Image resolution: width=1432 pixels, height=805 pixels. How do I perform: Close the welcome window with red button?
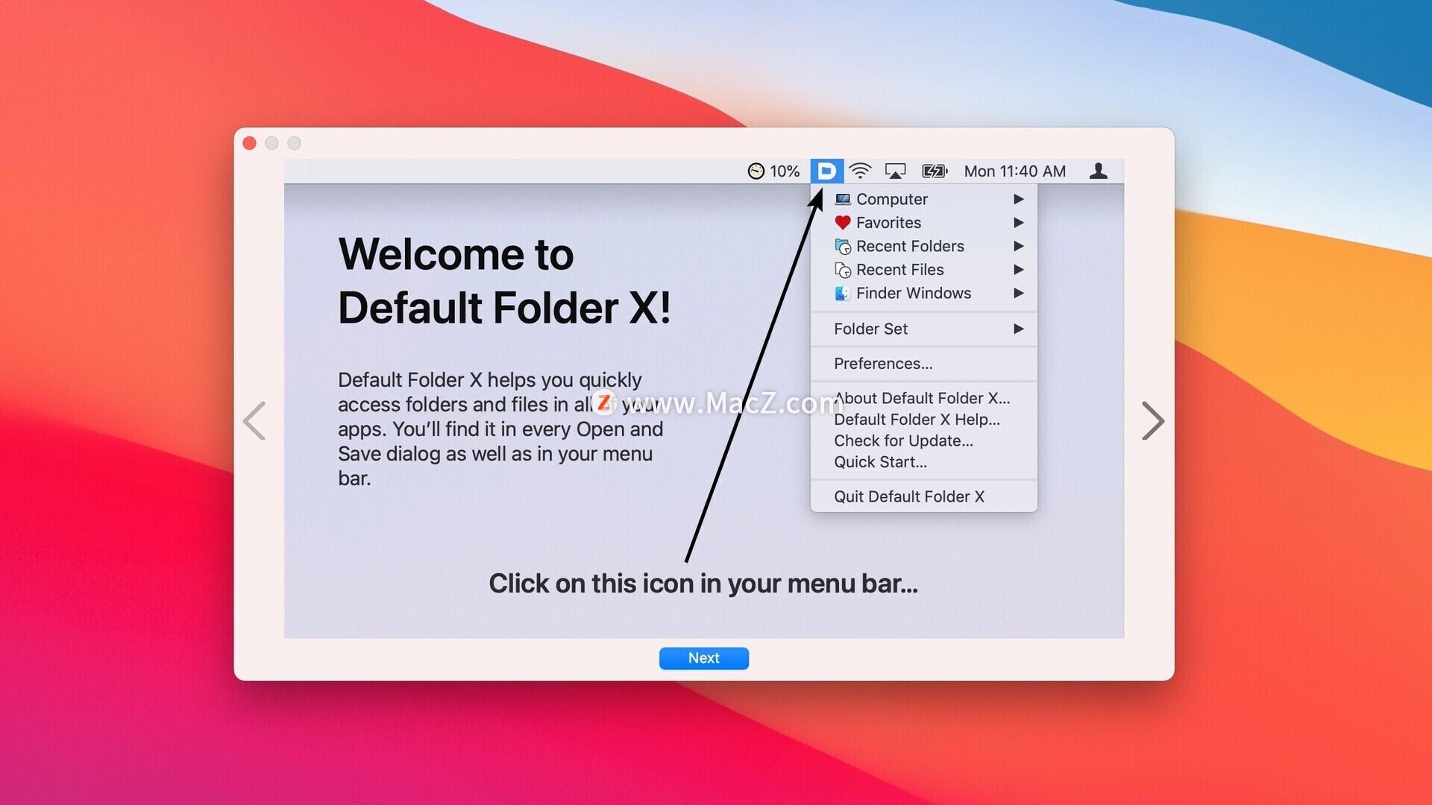(250, 143)
